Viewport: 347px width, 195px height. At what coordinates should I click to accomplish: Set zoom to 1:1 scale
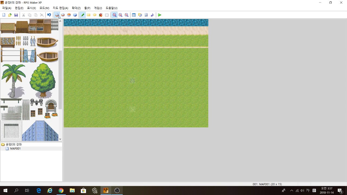(114, 15)
